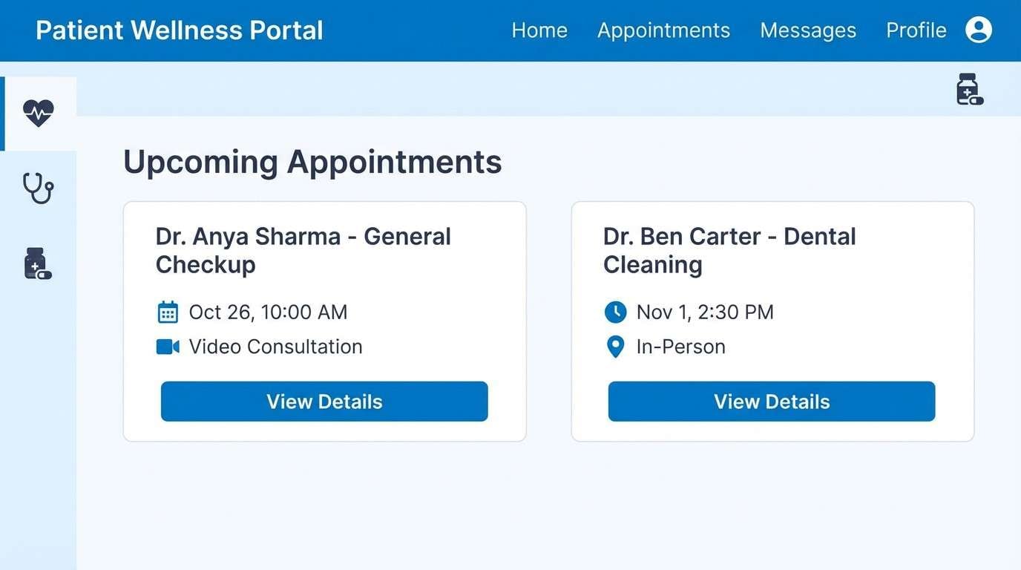Image resolution: width=1021 pixels, height=570 pixels.
Task: Open the Profile navigation item
Action: click(x=916, y=30)
